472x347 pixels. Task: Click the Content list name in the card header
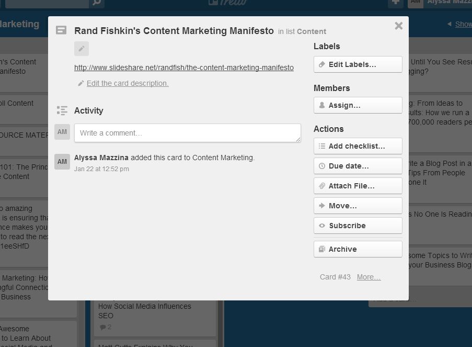pos(311,31)
